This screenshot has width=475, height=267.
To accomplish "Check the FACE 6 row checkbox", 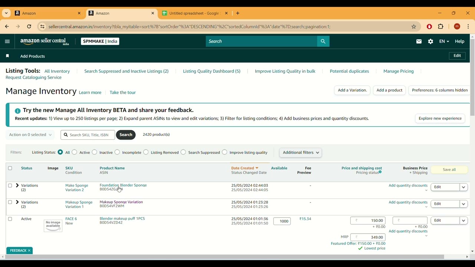I will click(x=10, y=219).
